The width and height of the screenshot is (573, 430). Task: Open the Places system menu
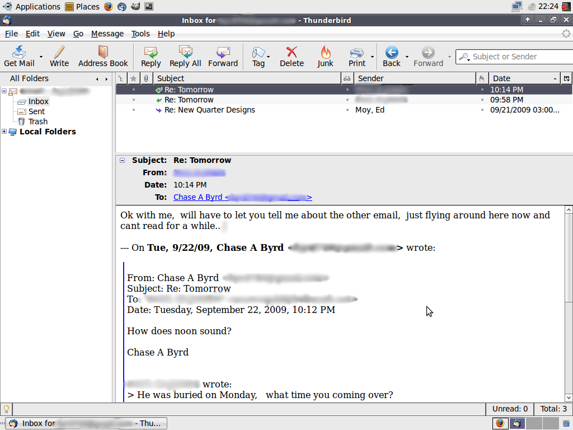pyautogui.click(x=82, y=7)
